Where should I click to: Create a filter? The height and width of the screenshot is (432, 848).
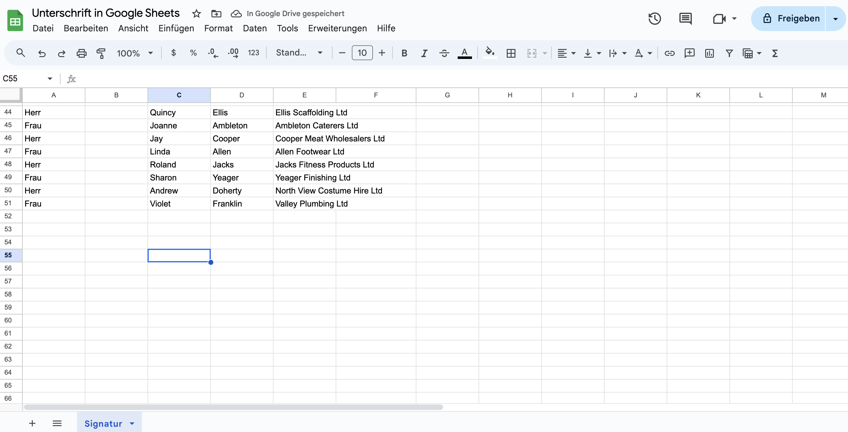(729, 53)
